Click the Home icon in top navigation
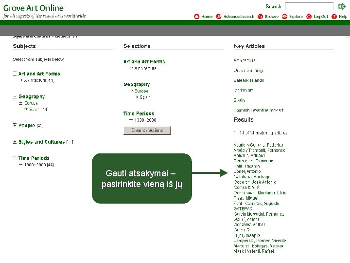This screenshot has width=350, height=263. [197, 17]
